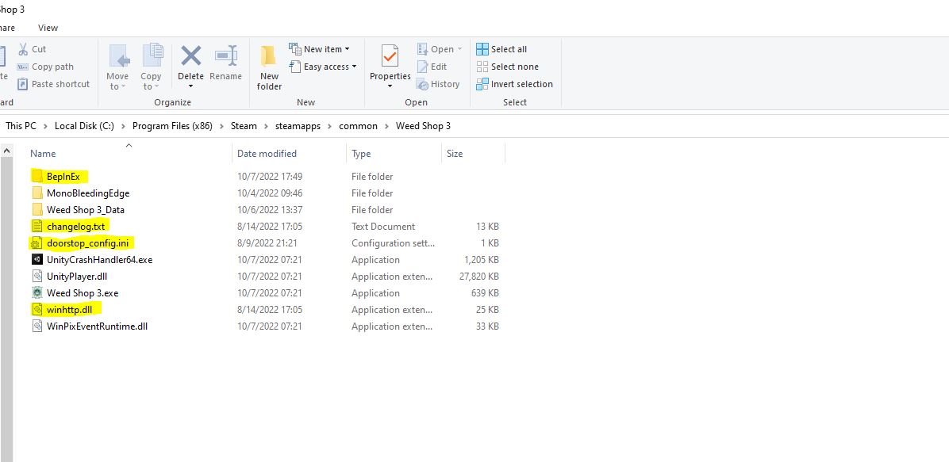This screenshot has width=949, height=462.
Task: Click the scroll-up arrow of navigation pane scrollbar
Action: click(x=6, y=151)
